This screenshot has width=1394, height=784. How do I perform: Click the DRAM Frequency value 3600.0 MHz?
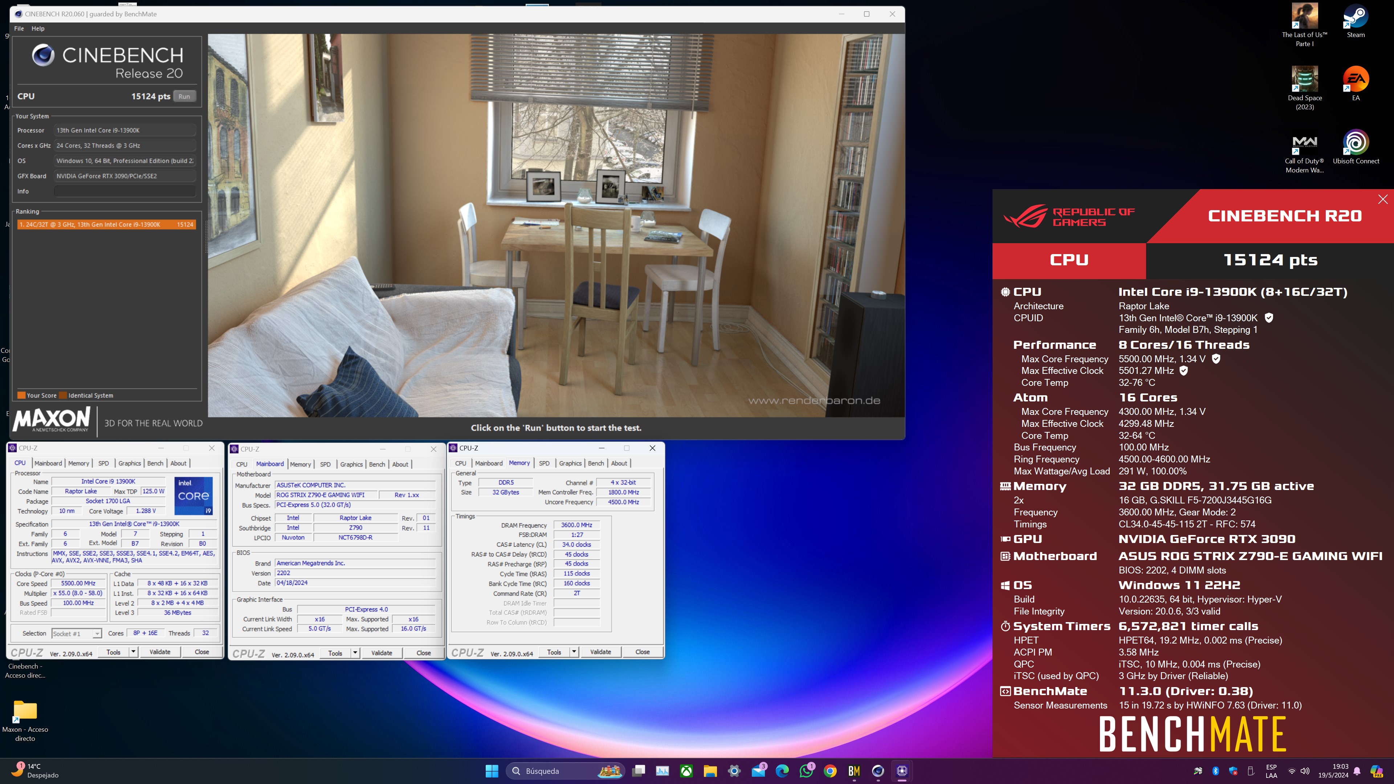(x=577, y=525)
